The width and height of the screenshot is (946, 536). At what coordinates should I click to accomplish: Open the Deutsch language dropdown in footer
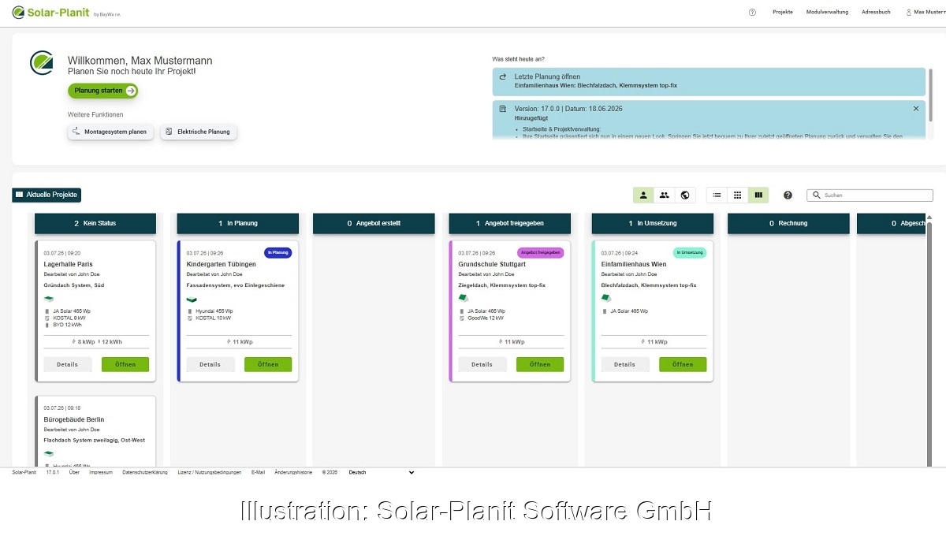[x=381, y=472]
